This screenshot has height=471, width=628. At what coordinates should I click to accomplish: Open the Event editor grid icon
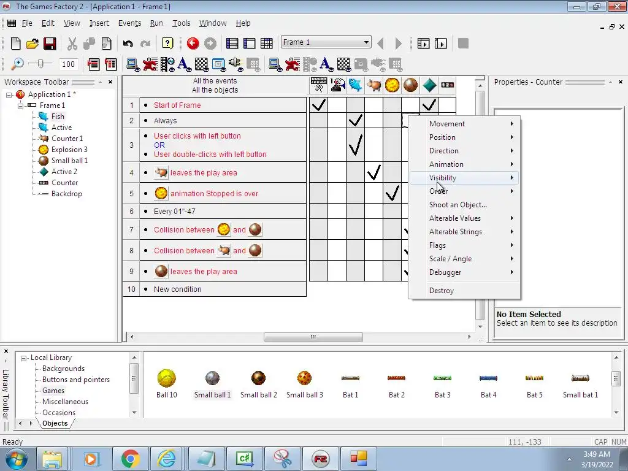[266, 44]
